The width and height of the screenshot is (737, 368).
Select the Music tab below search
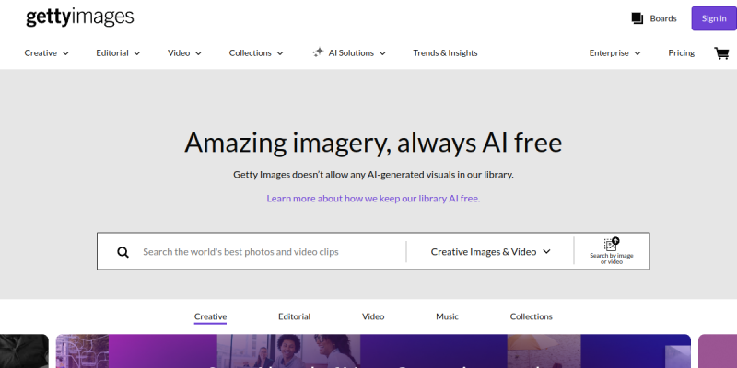pyautogui.click(x=447, y=316)
